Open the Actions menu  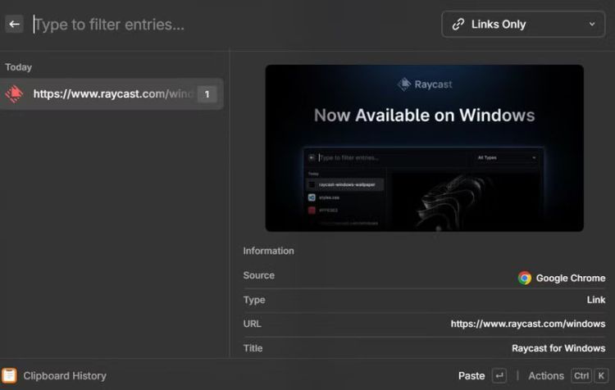pos(545,375)
